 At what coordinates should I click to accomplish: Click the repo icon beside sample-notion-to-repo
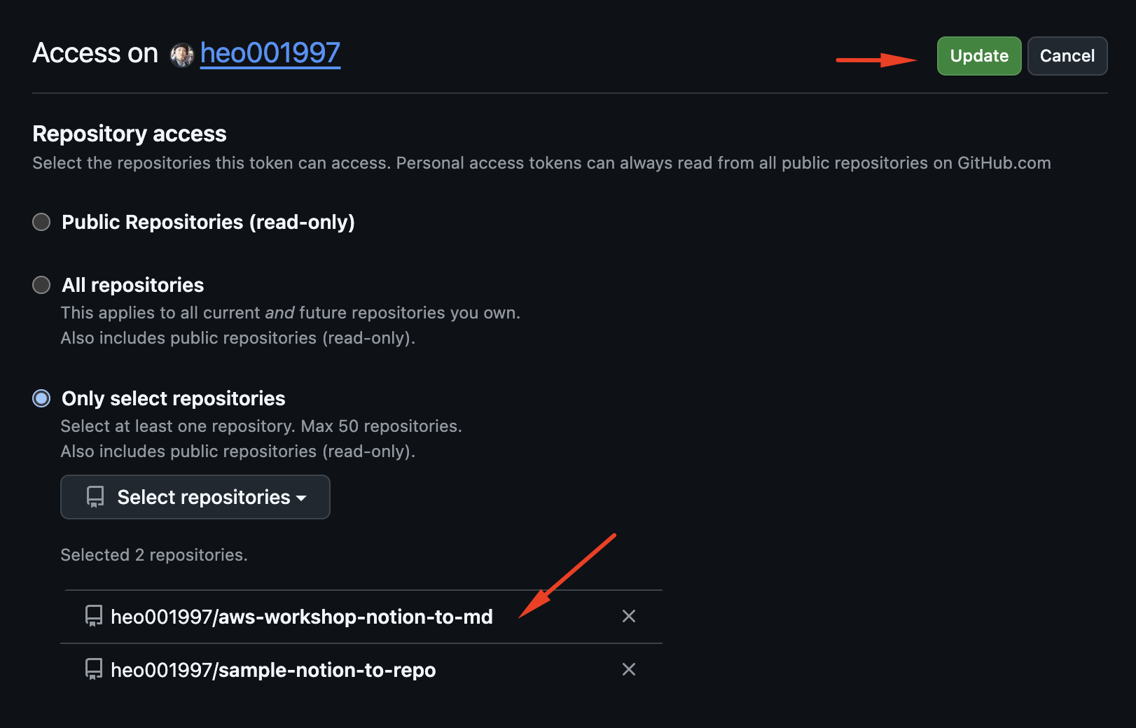[94, 669]
